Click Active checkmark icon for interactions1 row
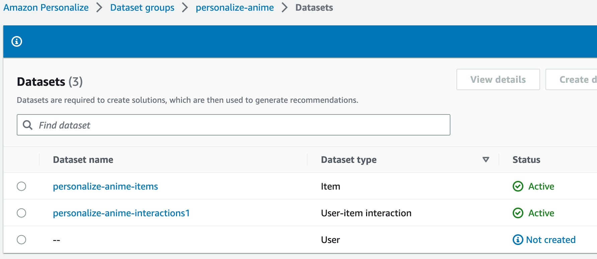 click(x=518, y=213)
